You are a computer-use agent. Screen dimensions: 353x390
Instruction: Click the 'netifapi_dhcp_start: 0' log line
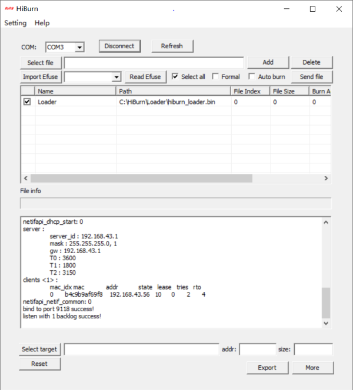click(53, 221)
